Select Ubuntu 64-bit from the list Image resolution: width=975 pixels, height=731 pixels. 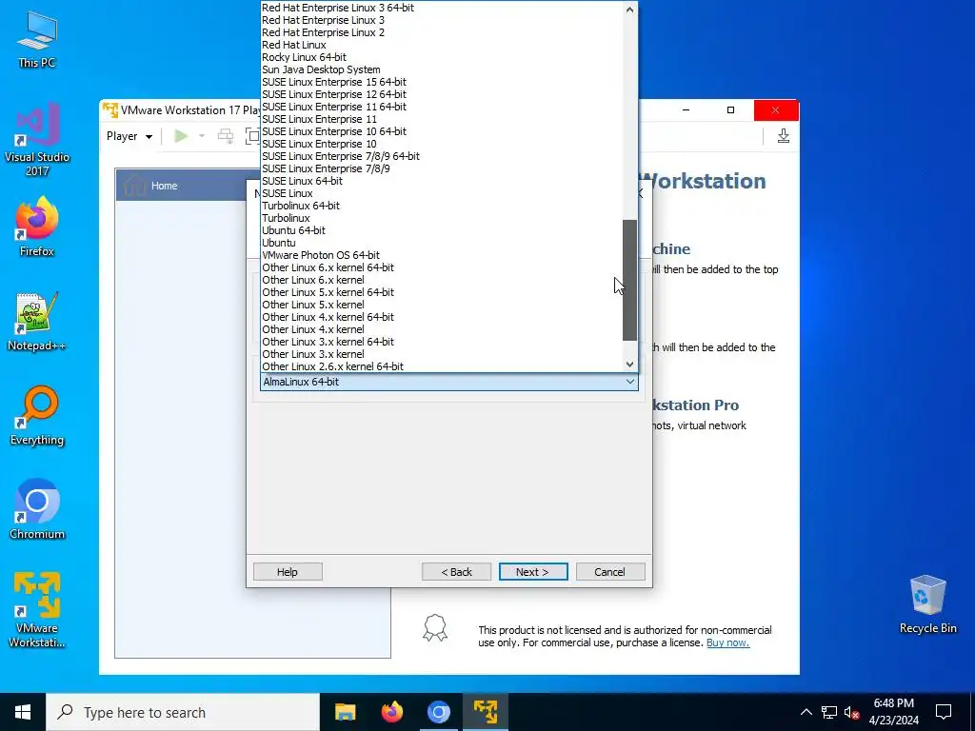pyautogui.click(x=442, y=230)
